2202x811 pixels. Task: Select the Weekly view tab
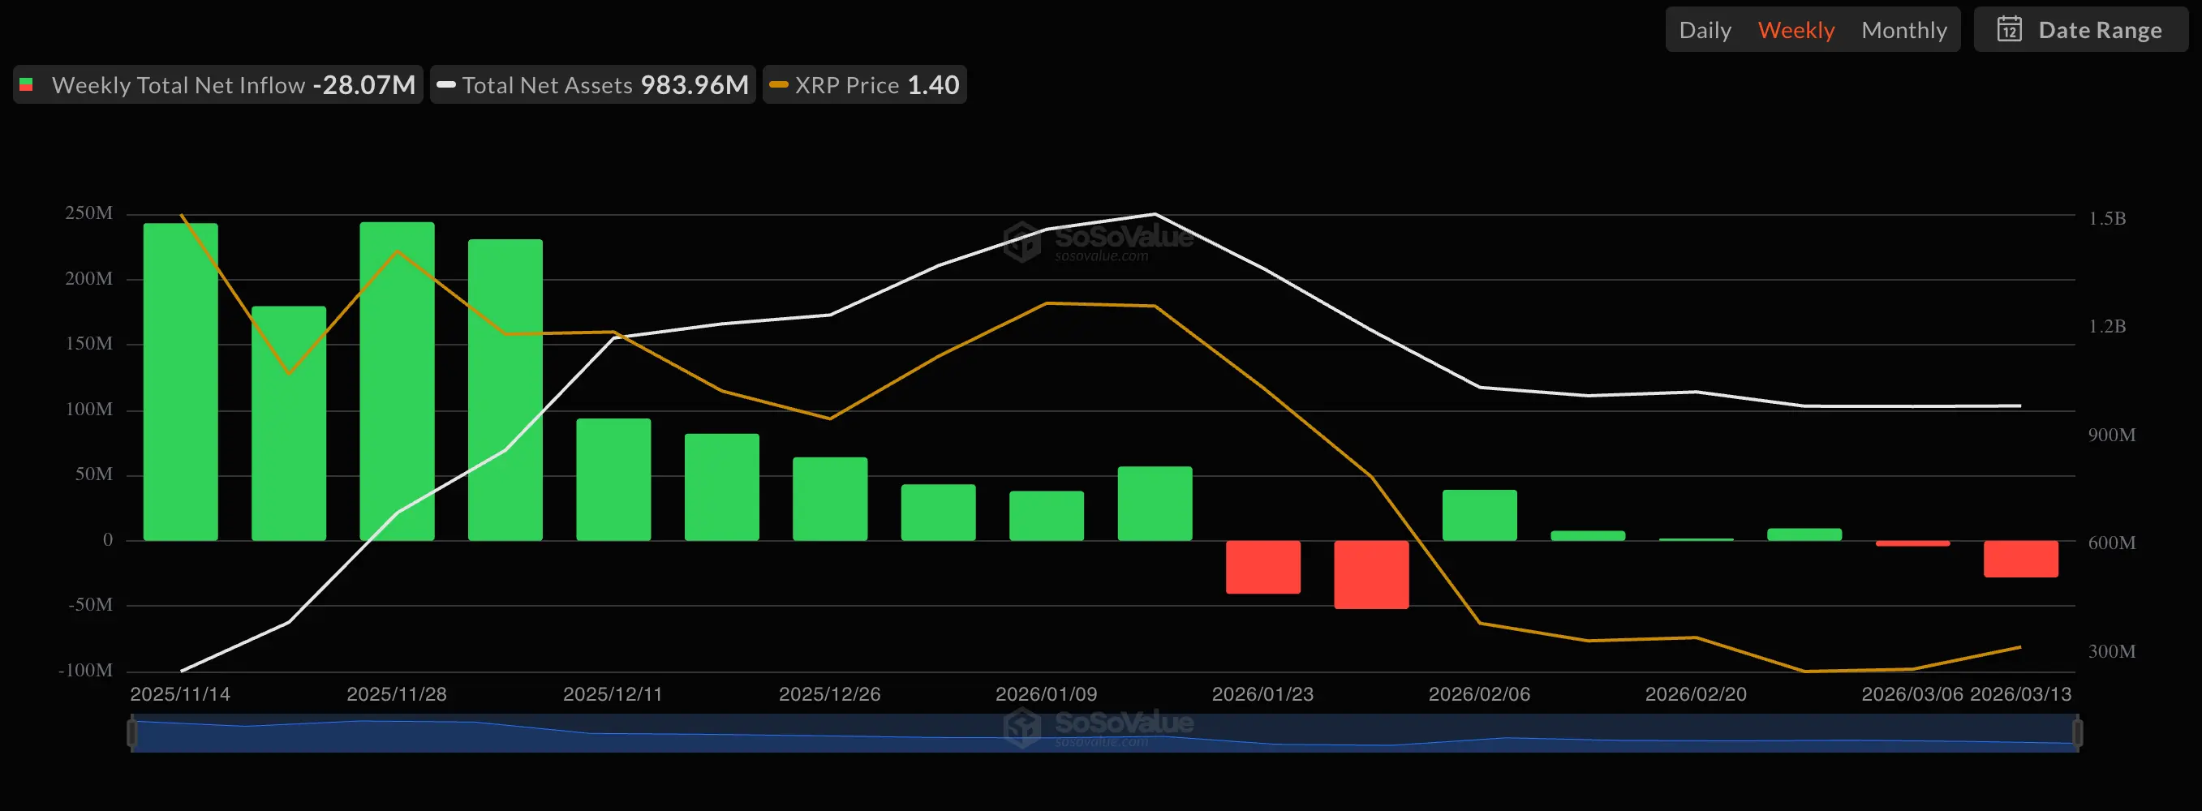1795,30
